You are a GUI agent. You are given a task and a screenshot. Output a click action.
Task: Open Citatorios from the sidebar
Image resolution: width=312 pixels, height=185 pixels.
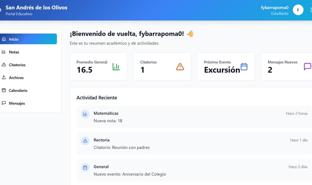(x=28, y=65)
